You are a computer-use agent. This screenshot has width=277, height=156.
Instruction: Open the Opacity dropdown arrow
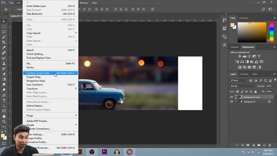click(x=274, y=86)
